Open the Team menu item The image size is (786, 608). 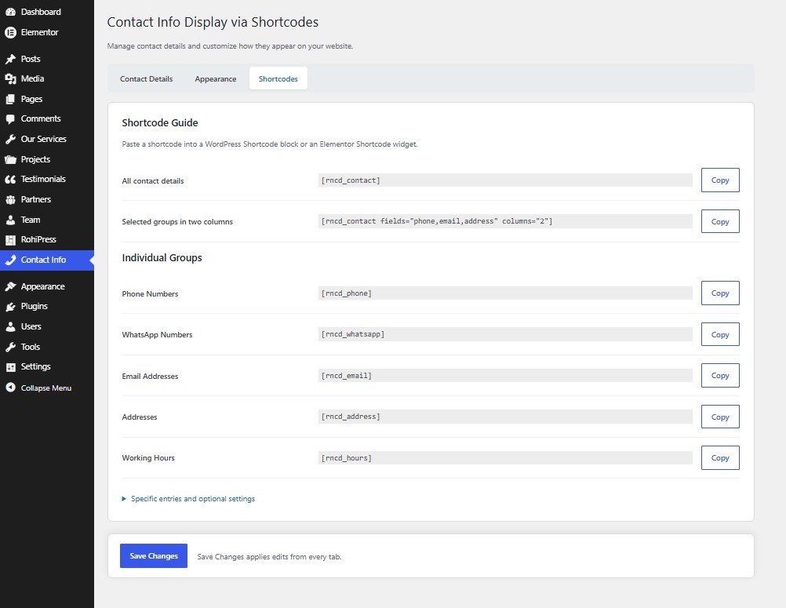coord(47,220)
